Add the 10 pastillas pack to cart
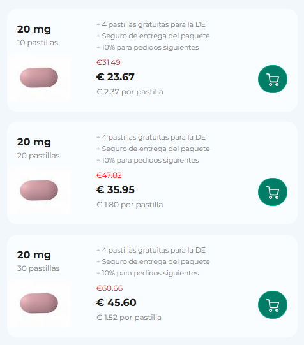The height and width of the screenshot is (345, 304). 273,79
